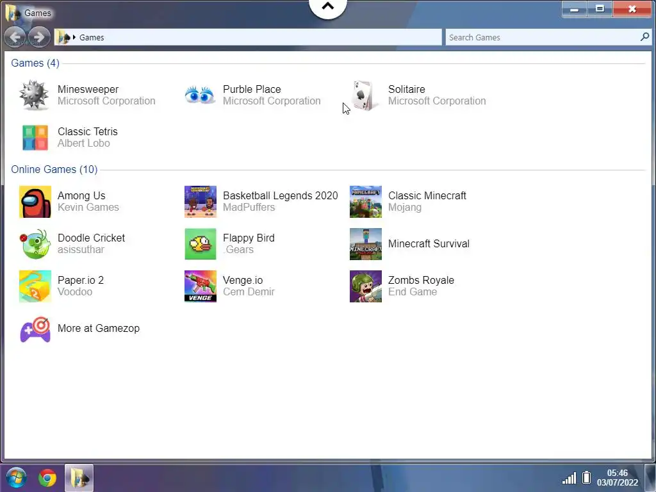The image size is (656, 492).
Task: Click the End Game publisher text
Action: [x=413, y=291]
